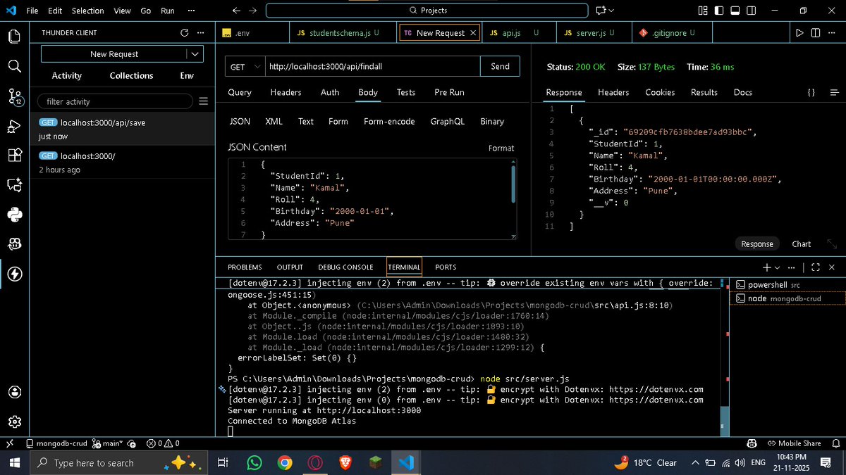
Task: Click the Format link above JSON Content
Action: coord(501,148)
